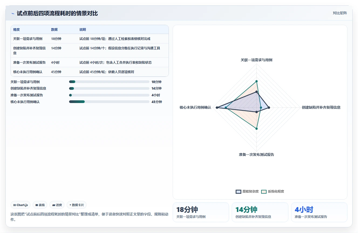Click 关联一项需求与用例 in the table's first row
This screenshot has height=233, width=358.
pos(28,39)
